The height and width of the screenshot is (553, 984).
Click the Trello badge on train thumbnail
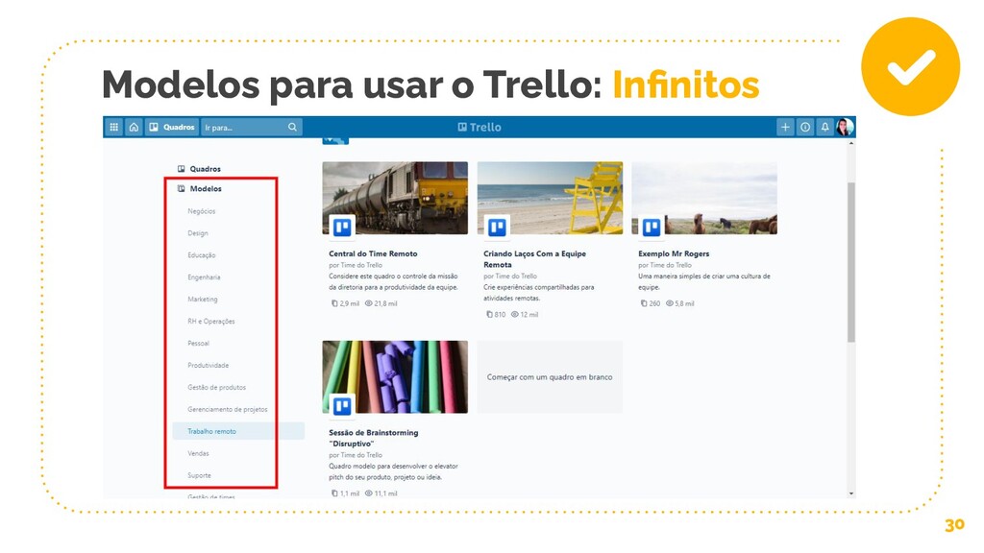coord(342,227)
